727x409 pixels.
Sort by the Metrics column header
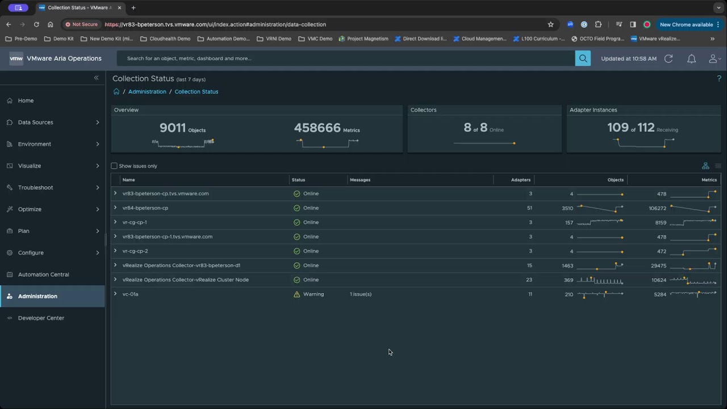[x=709, y=180]
